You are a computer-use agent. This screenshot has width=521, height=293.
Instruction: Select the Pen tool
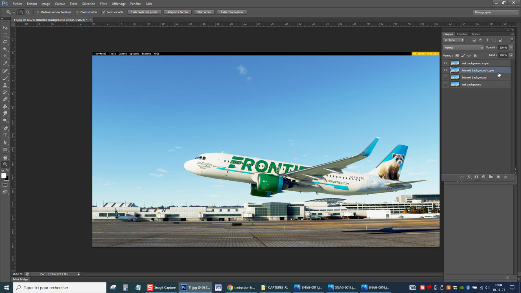5,128
